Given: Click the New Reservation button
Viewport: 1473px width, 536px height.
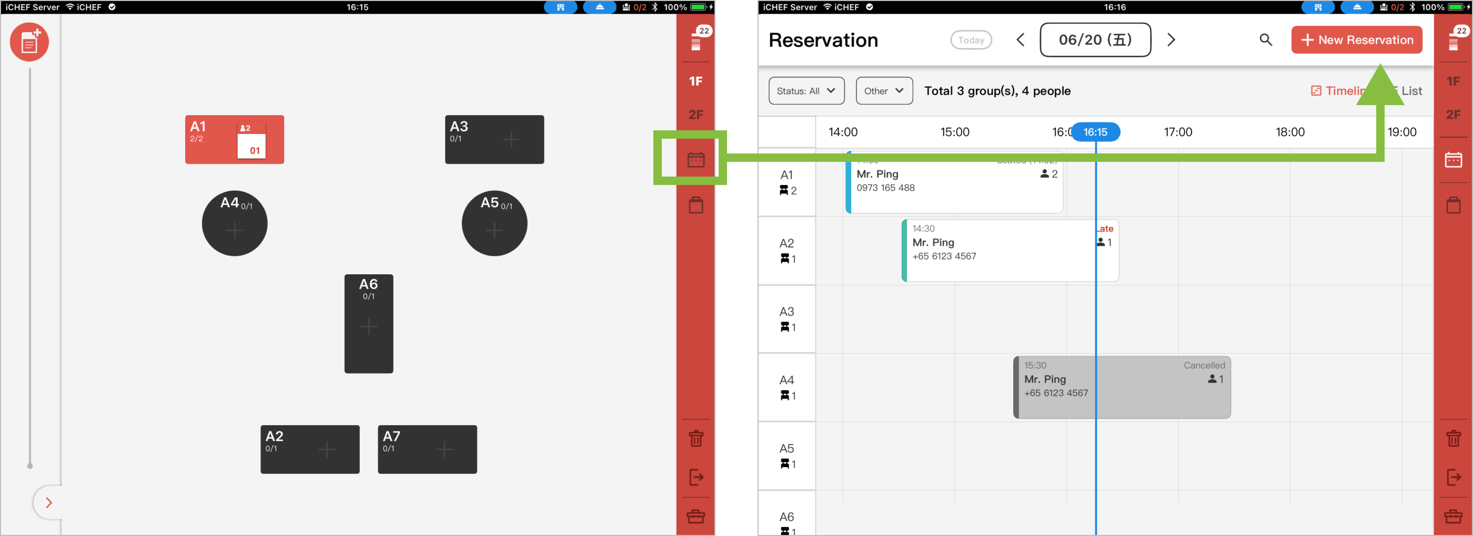Looking at the screenshot, I should click(x=1356, y=40).
